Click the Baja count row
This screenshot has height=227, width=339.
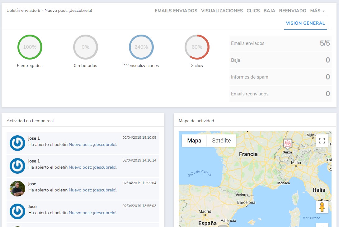click(280, 60)
